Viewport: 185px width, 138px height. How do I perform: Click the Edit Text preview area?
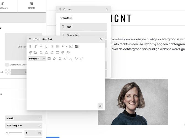[x=16, y=47]
